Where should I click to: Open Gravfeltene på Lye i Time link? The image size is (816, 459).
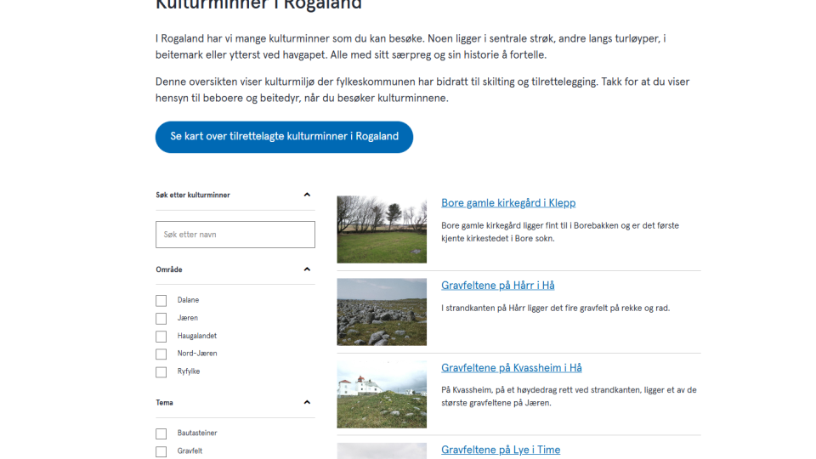click(x=501, y=450)
